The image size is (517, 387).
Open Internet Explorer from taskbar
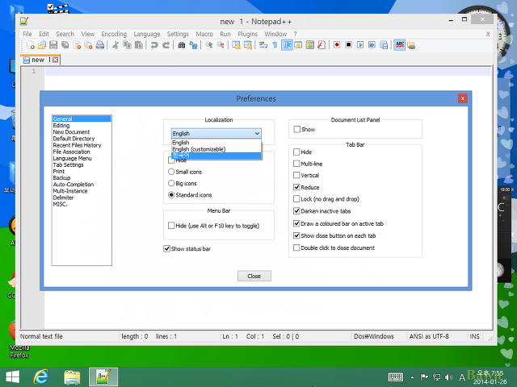41,377
